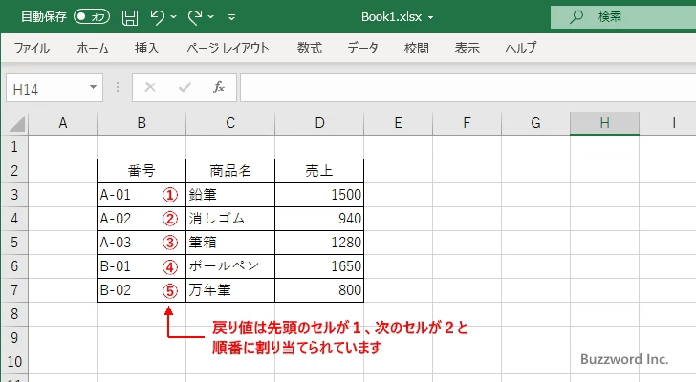696x382 pixels.
Task: Open the 校閲 tab
Action: pyautogui.click(x=417, y=48)
